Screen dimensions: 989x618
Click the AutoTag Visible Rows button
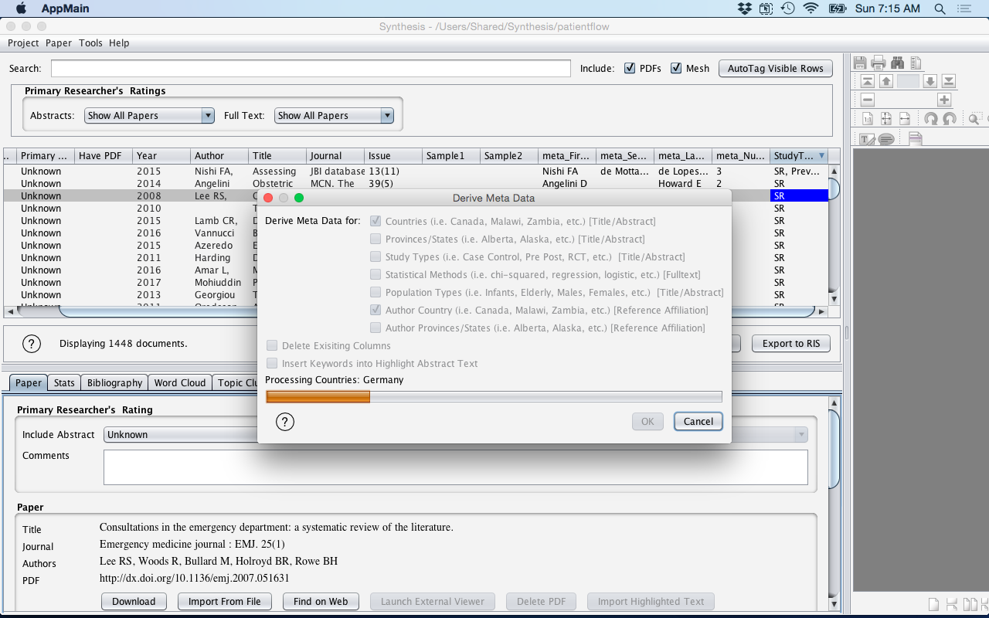point(775,68)
